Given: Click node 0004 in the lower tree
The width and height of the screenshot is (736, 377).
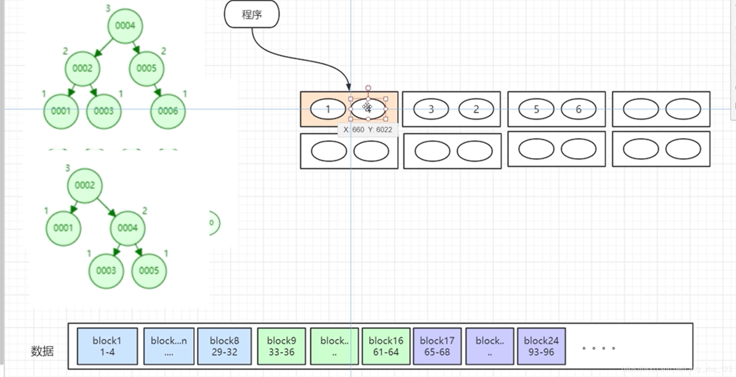Looking at the screenshot, I should (127, 228).
